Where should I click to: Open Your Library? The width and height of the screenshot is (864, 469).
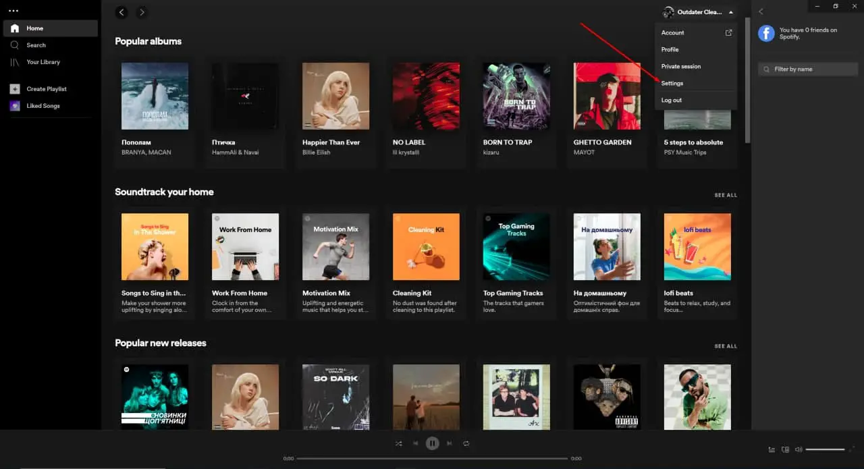[x=43, y=61]
